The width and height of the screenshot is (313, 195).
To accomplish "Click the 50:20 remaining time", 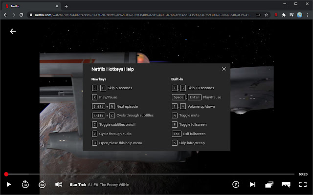I will click(303, 175).
